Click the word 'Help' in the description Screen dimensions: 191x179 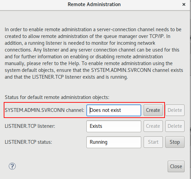click(x=73, y=63)
